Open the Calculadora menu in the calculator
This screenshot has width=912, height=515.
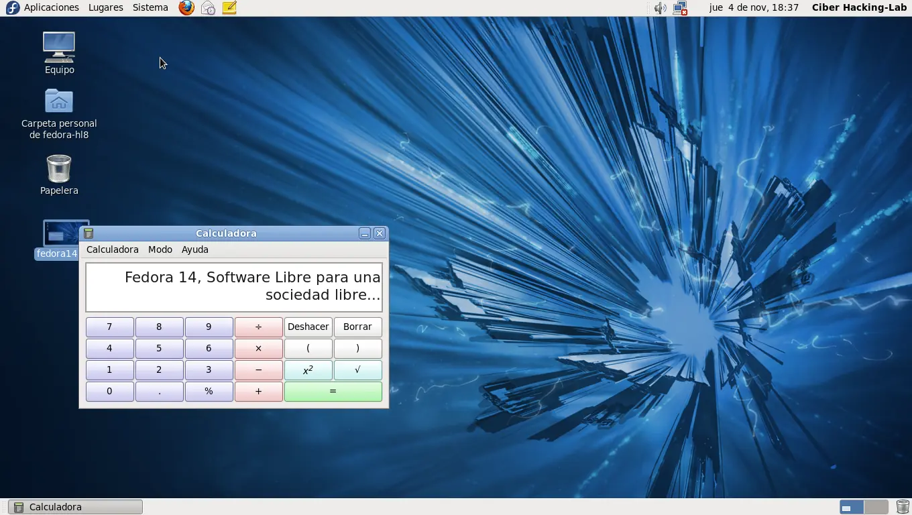click(x=113, y=249)
